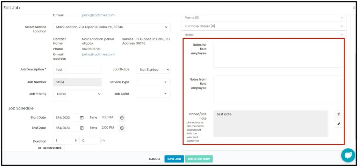The image size is (358, 167).
Task: Open the Select Service Location dropdown
Action: point(112,27)
